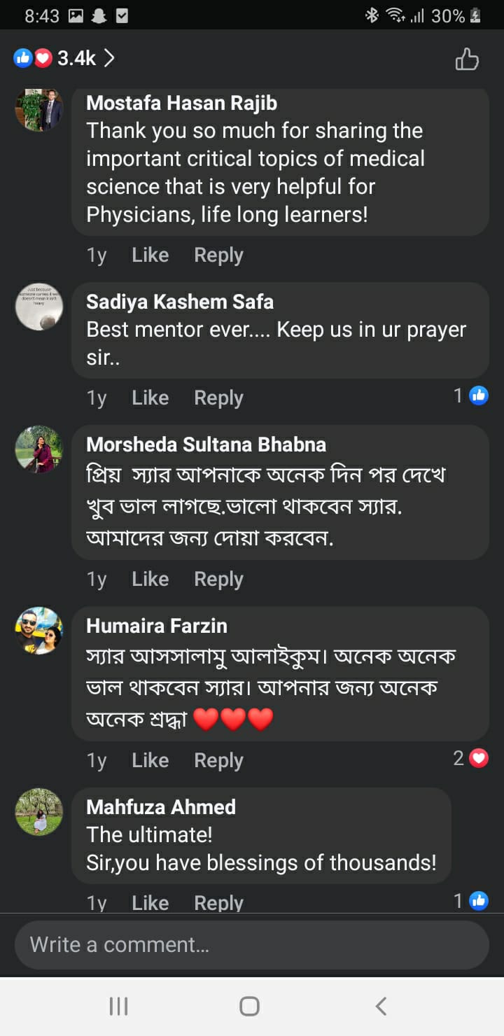Open Android recent apps button
Image resolution: width=504 pixels, height=1036 pixels.
point(119,1007)
